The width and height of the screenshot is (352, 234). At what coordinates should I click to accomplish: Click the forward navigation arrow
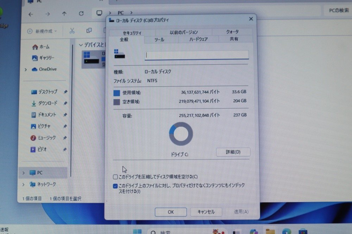point(47,14)
